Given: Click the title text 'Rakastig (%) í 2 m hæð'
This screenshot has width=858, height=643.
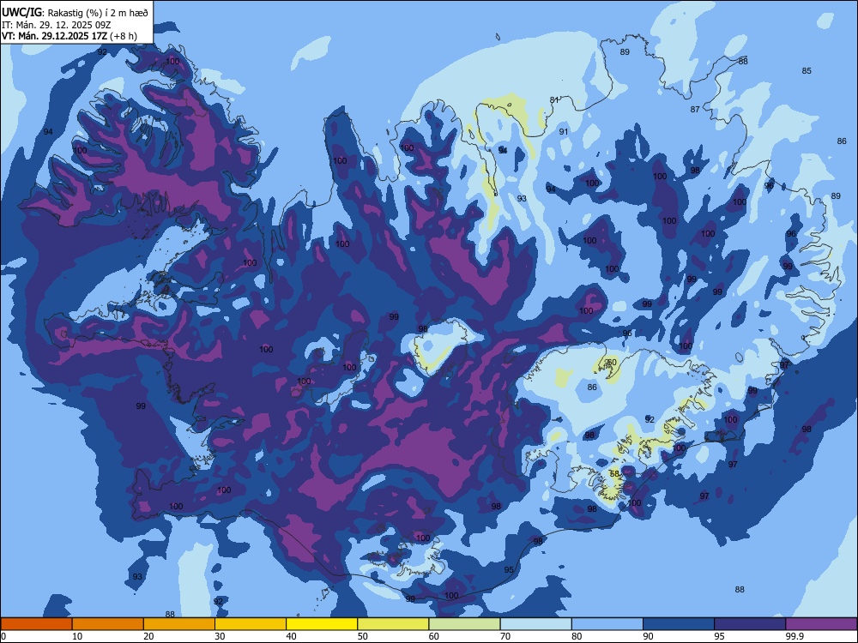Looking at the screenshot, I should [98, 13].
